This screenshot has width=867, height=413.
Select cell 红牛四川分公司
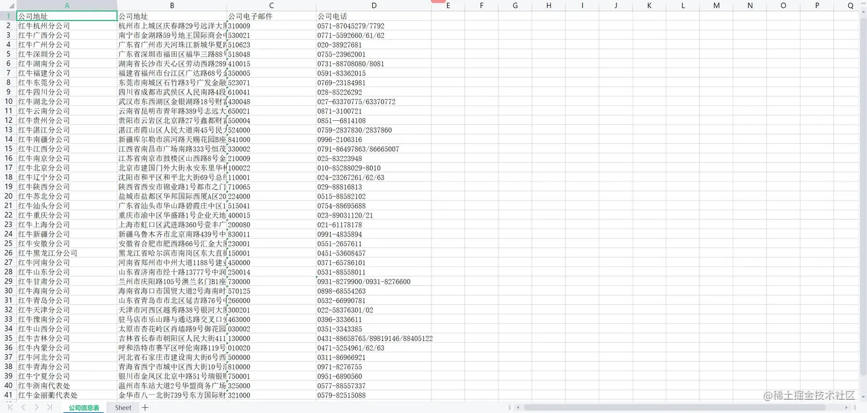point(67,92)
